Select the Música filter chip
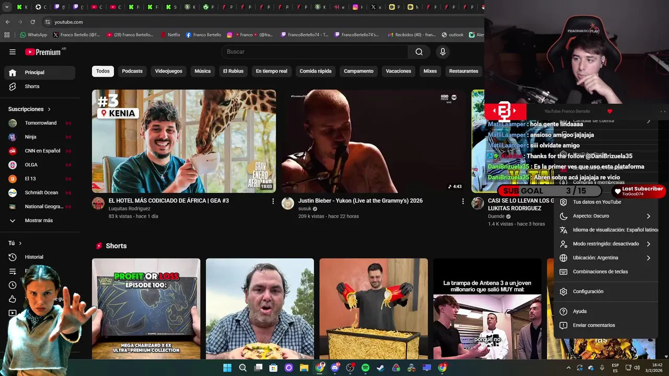 coord(203,71)
